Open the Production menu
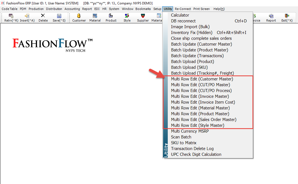Screen dimensions: 298x184 [36, 9]
